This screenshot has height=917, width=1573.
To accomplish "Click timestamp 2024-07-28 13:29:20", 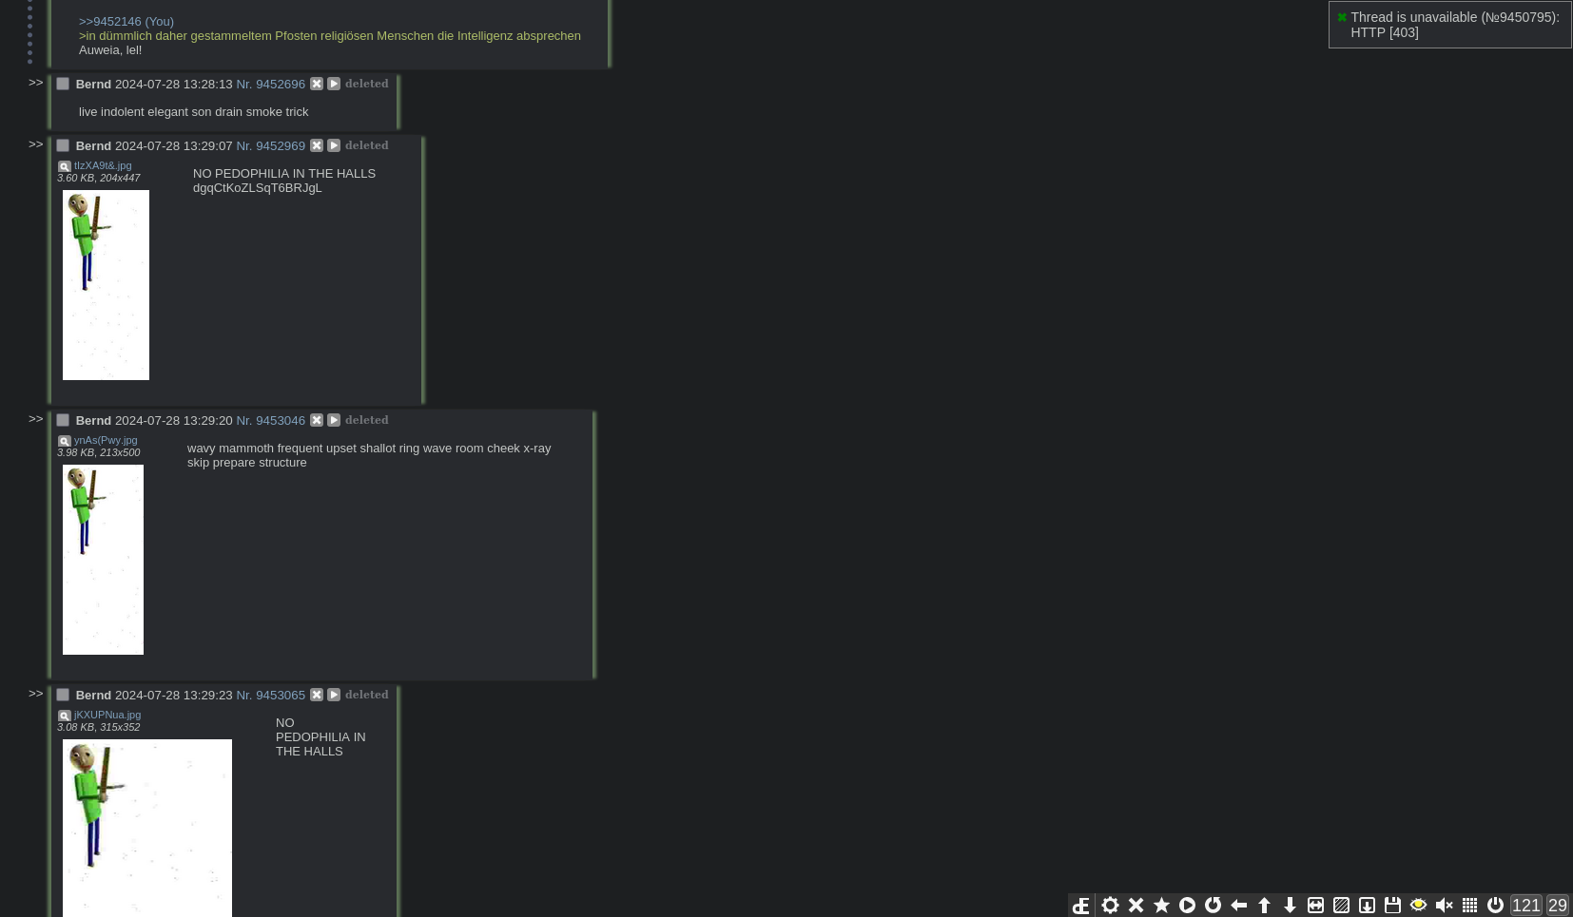I will pyautogui.click(x=173, y=420).
